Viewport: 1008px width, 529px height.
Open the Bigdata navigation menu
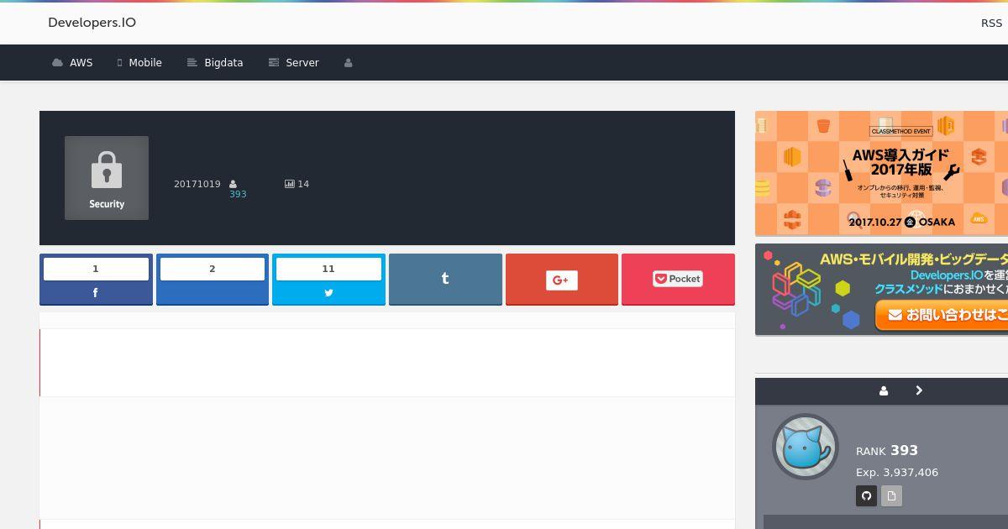[x=215, y=63]
